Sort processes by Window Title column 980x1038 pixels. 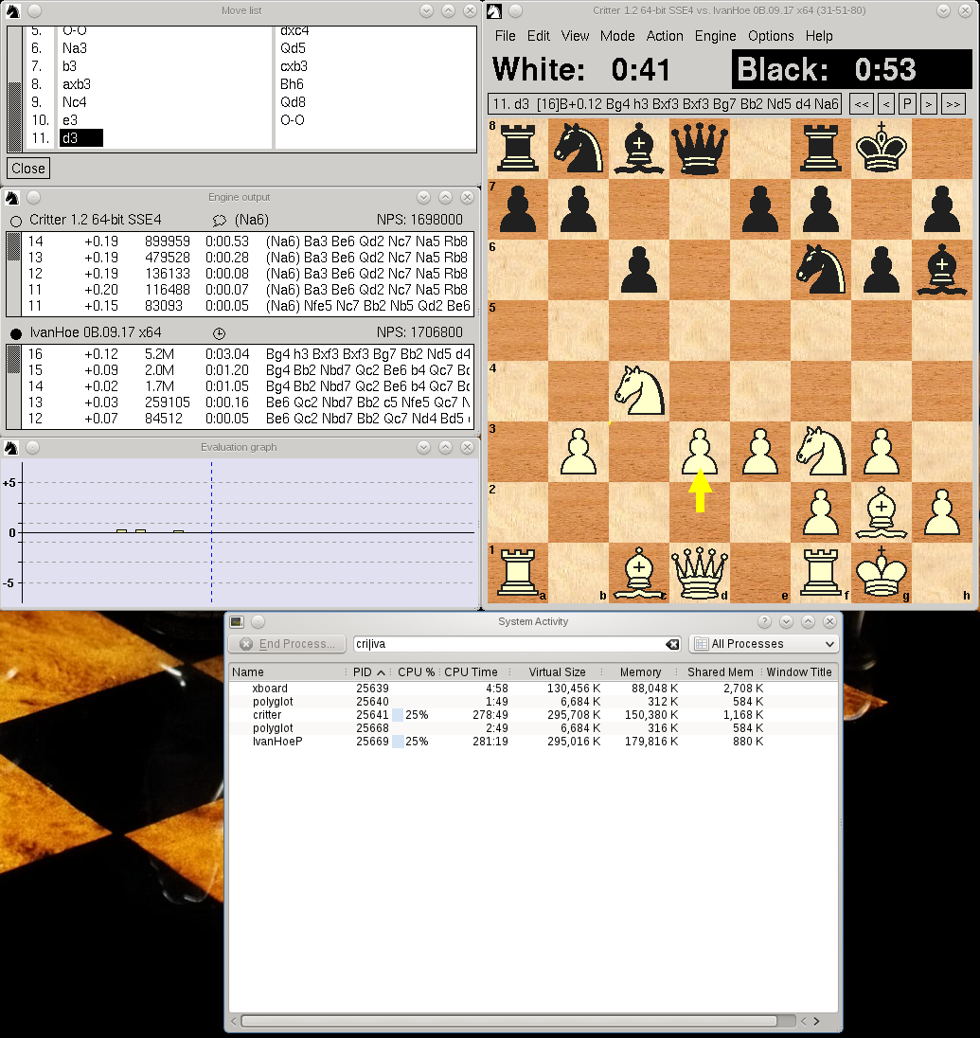coord(799,671)
